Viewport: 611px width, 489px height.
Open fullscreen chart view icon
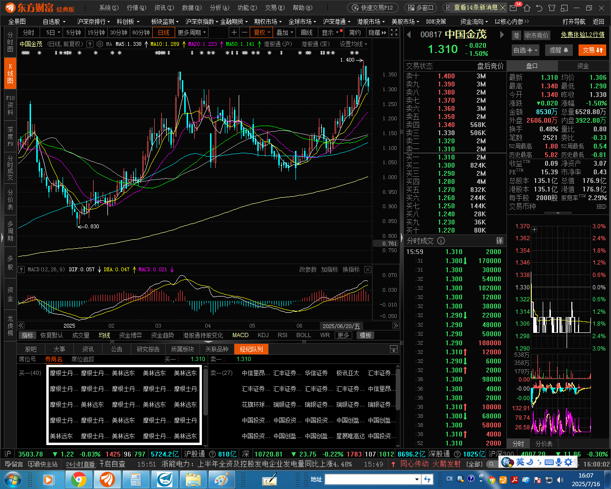coord(394,32)
